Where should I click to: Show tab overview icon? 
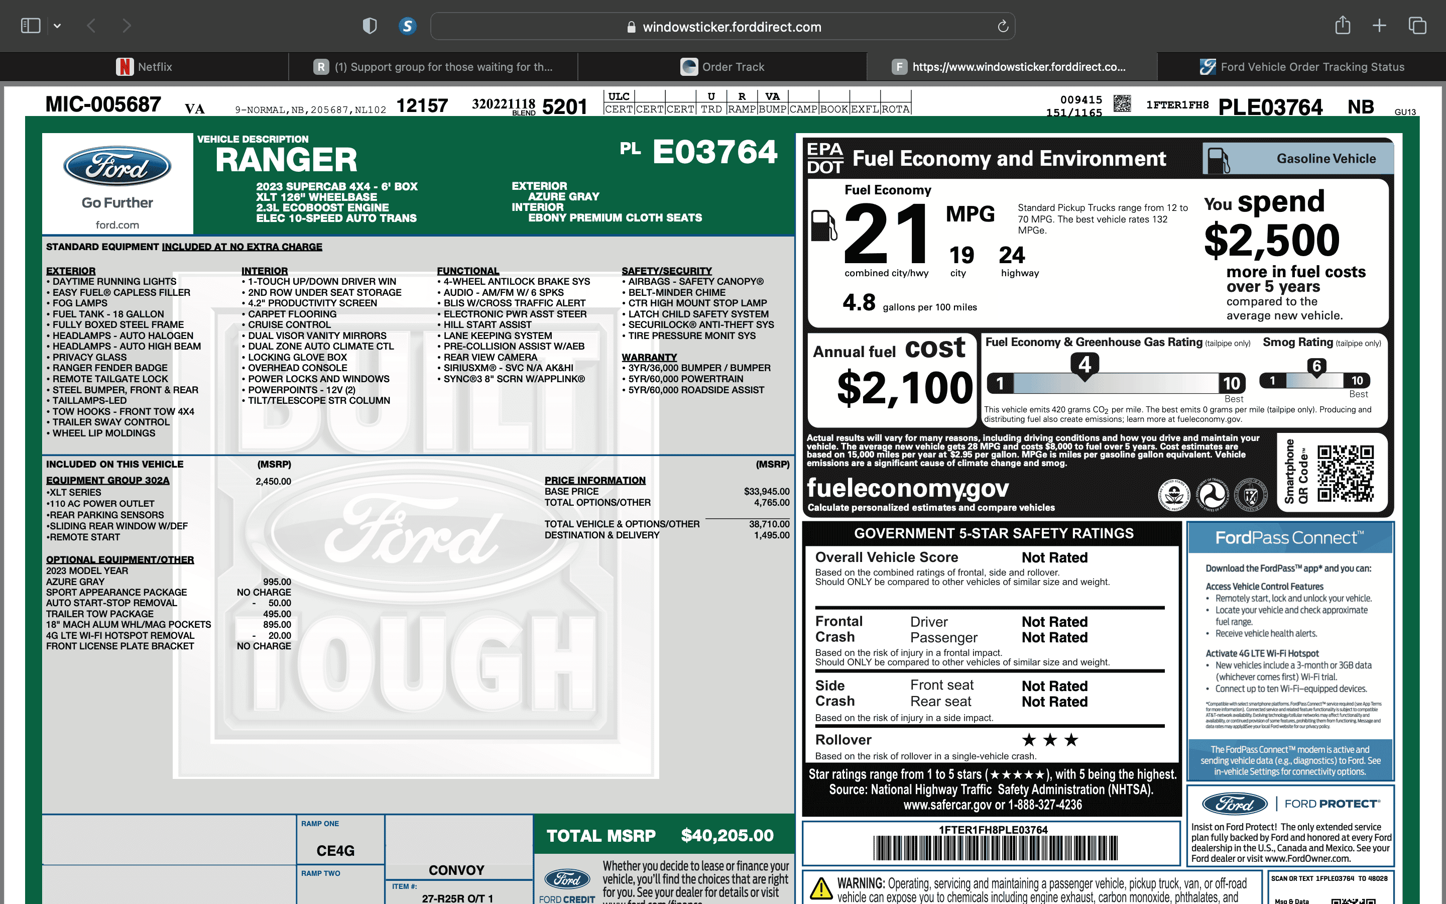coord(1417,25)
